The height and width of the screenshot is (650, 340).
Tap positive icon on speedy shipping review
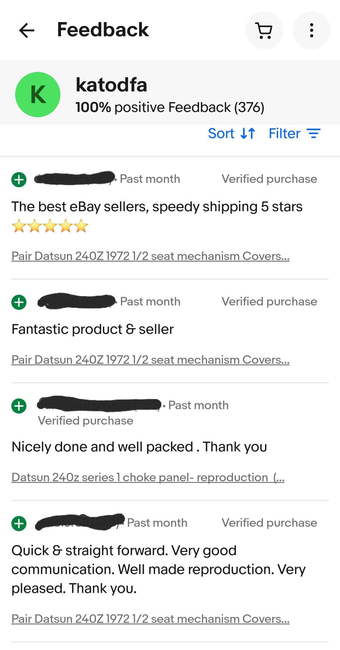tap(19, 180)
